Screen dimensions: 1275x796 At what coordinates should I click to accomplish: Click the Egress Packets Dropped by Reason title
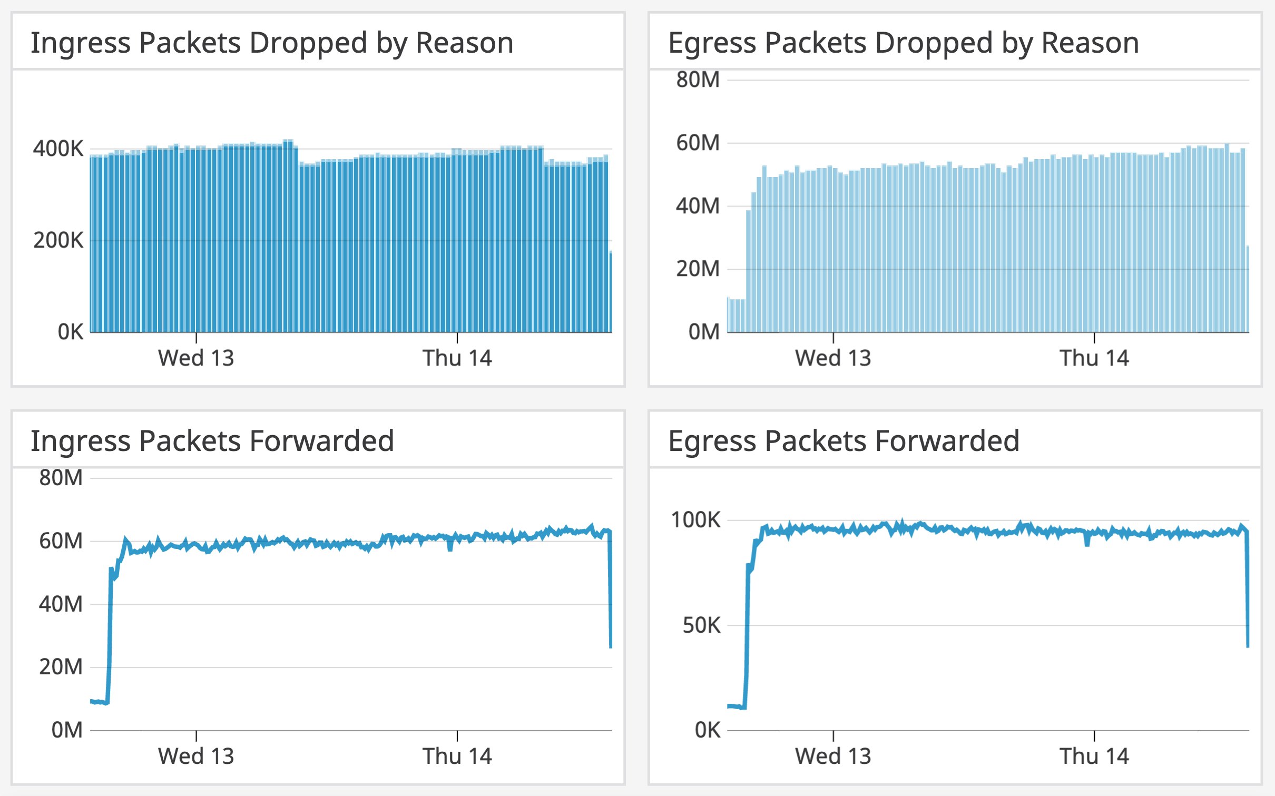pos(903,43)
